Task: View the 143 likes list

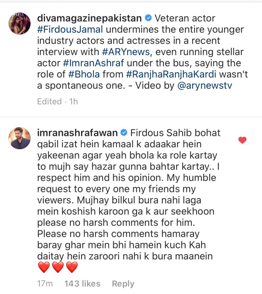Action: (x=82, y=283)
